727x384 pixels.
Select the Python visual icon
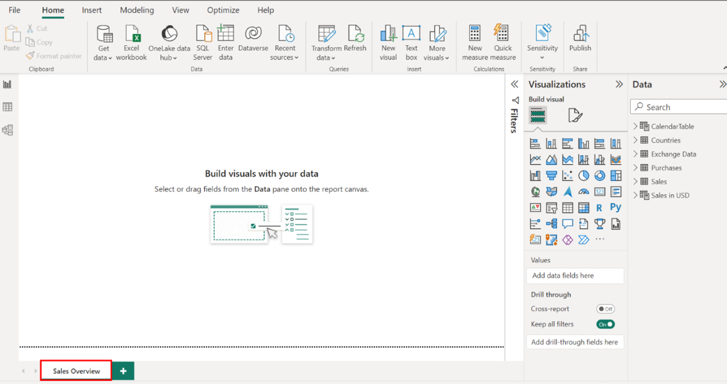(x=616, y=207)
